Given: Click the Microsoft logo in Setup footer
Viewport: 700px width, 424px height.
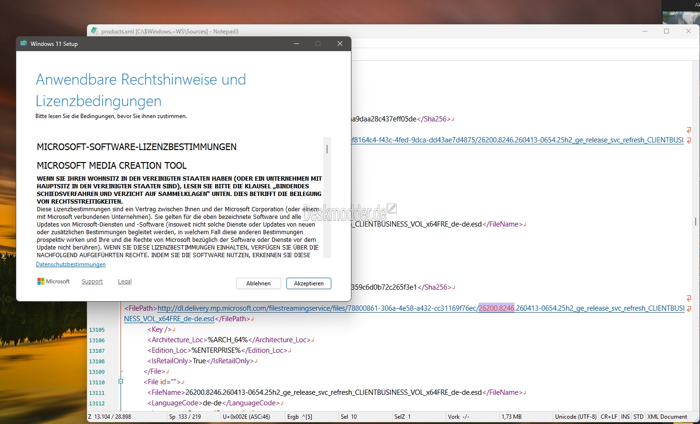Looking at the screenshot, I should (41, 282).
